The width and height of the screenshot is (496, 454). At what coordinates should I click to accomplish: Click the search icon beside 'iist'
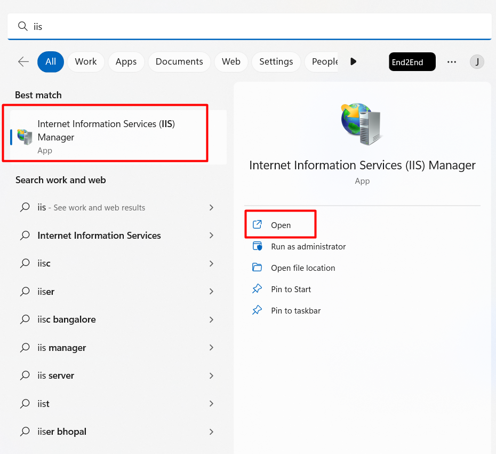pos(25,404)
